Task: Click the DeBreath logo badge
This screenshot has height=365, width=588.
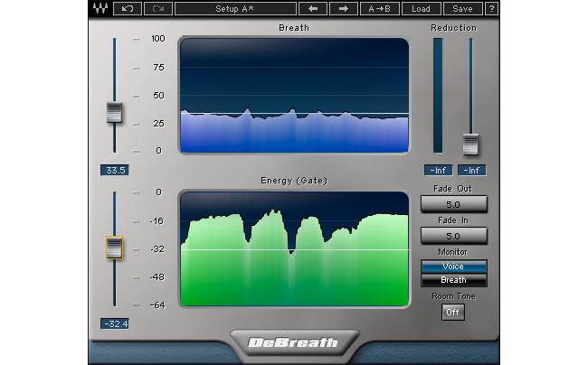Action: [x=294, y=342]
